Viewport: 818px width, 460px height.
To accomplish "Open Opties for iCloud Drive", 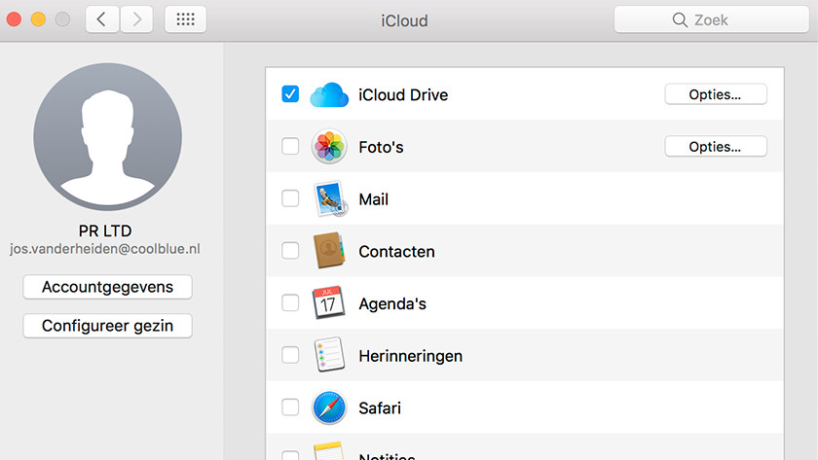I will 716,94.
